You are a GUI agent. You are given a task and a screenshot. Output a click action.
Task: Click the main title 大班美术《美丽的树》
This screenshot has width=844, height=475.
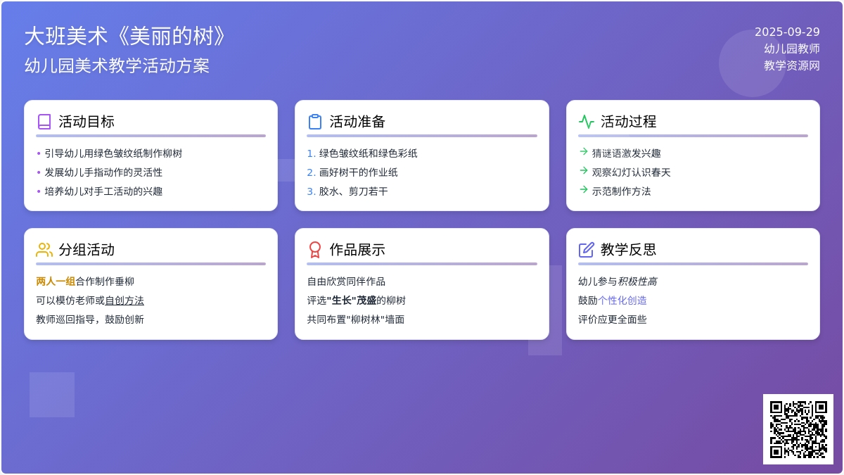point(127,37)
